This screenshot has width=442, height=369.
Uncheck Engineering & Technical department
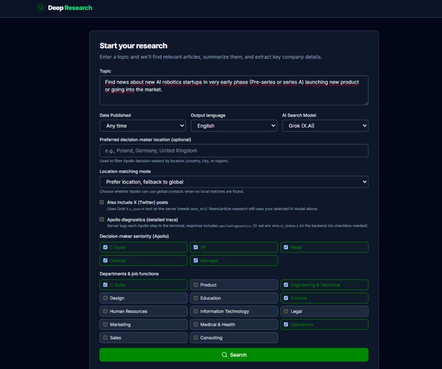coord(286,285)
